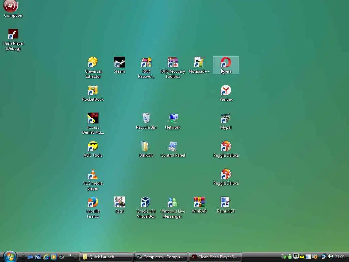Select Oracle VM VirtualBox shortcut

click(146, 207)
